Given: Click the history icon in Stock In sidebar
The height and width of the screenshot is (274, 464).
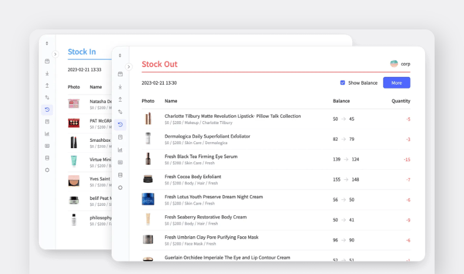Looking at the screenshot, I should (x=47, y=109).
